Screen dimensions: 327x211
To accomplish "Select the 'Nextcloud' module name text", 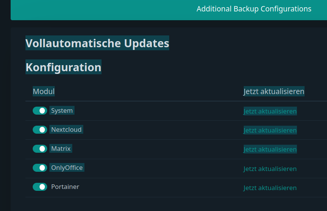I will coord(66,129).
